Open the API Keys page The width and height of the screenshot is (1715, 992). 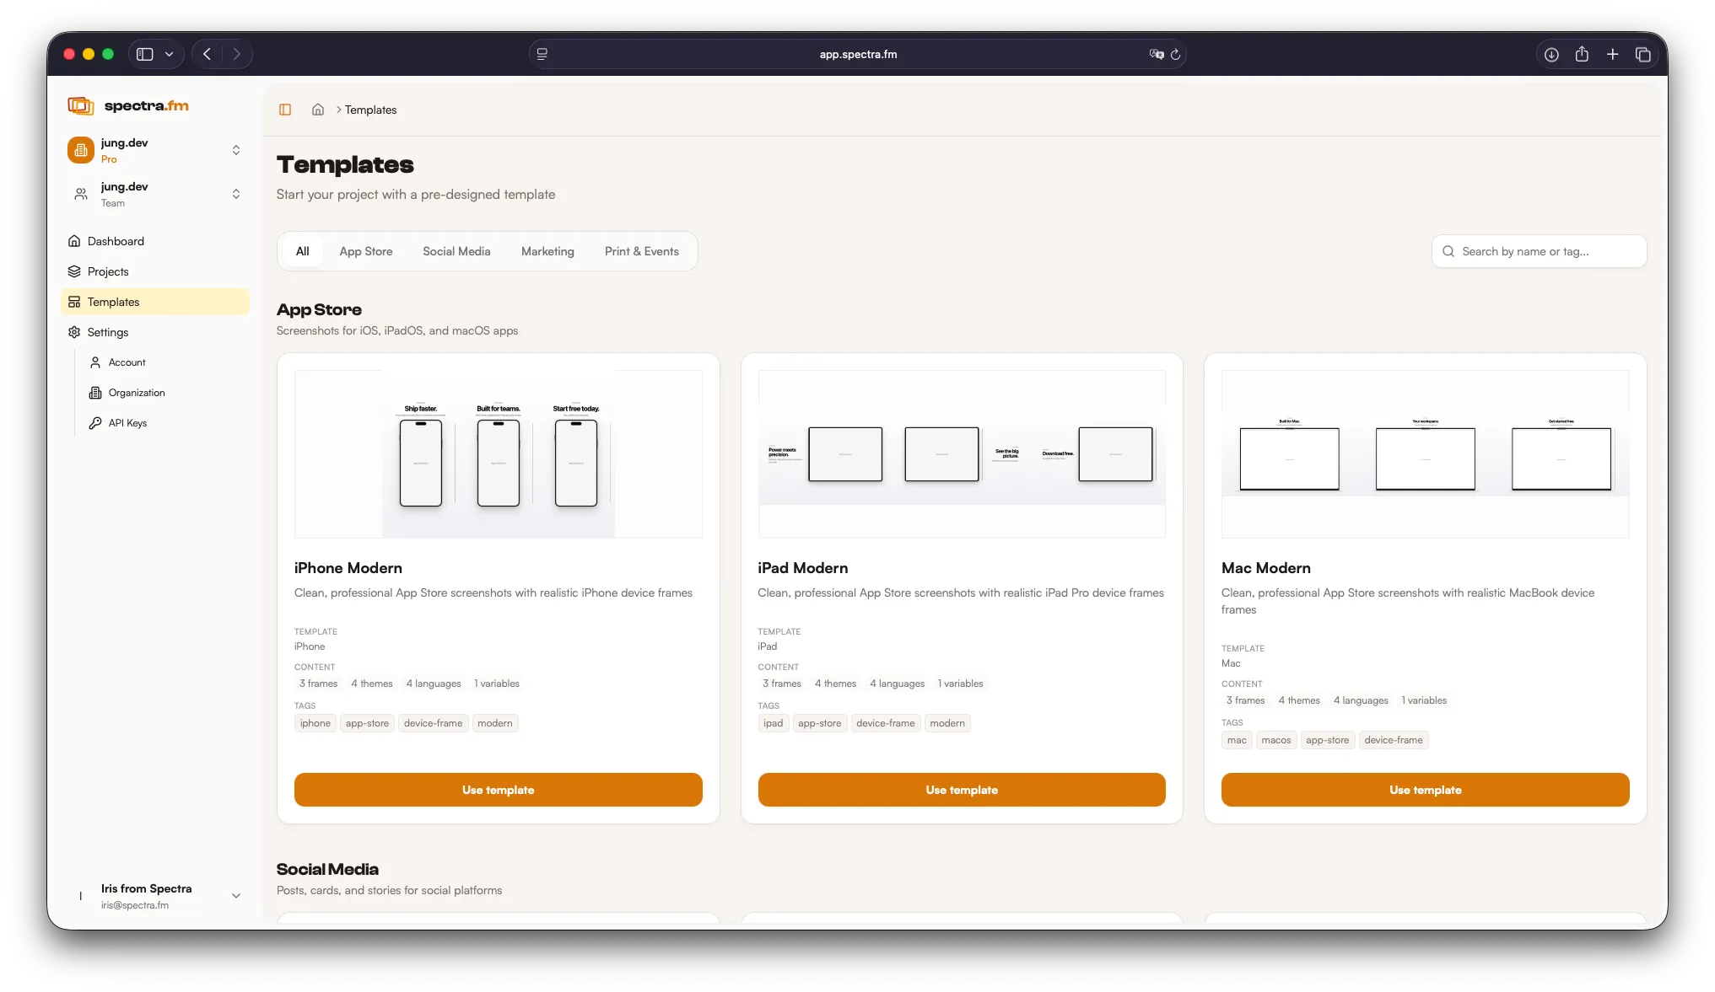[x=127, y=423]
